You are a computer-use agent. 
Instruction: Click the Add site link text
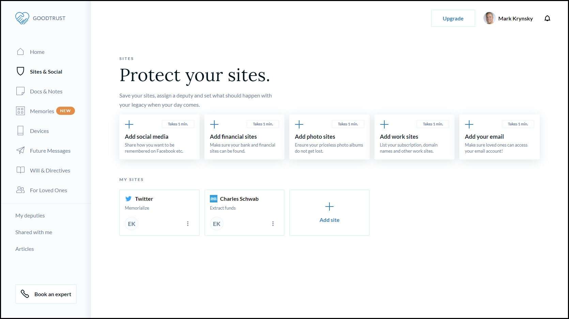click(x=329, y=220)
